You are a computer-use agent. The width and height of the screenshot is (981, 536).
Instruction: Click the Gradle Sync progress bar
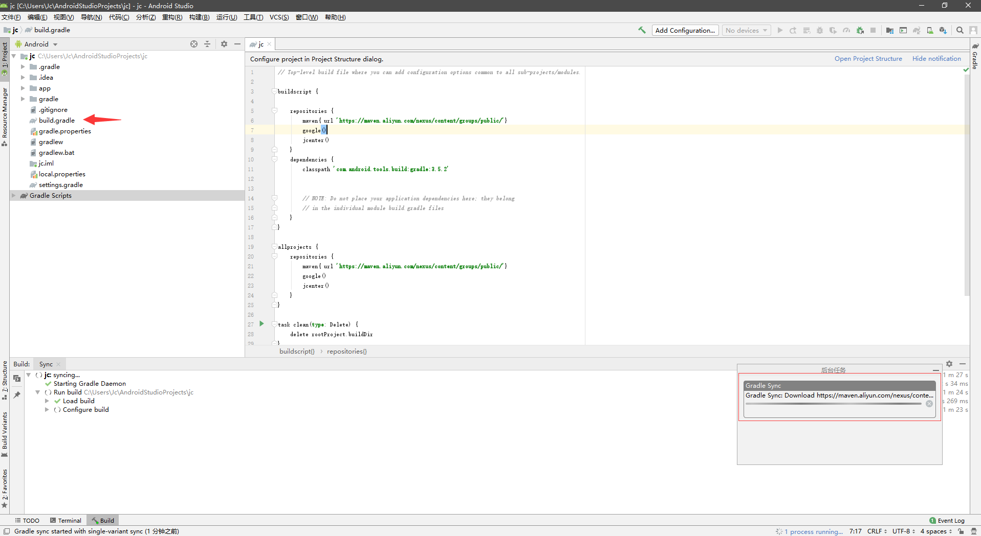(x=833, y=404)
